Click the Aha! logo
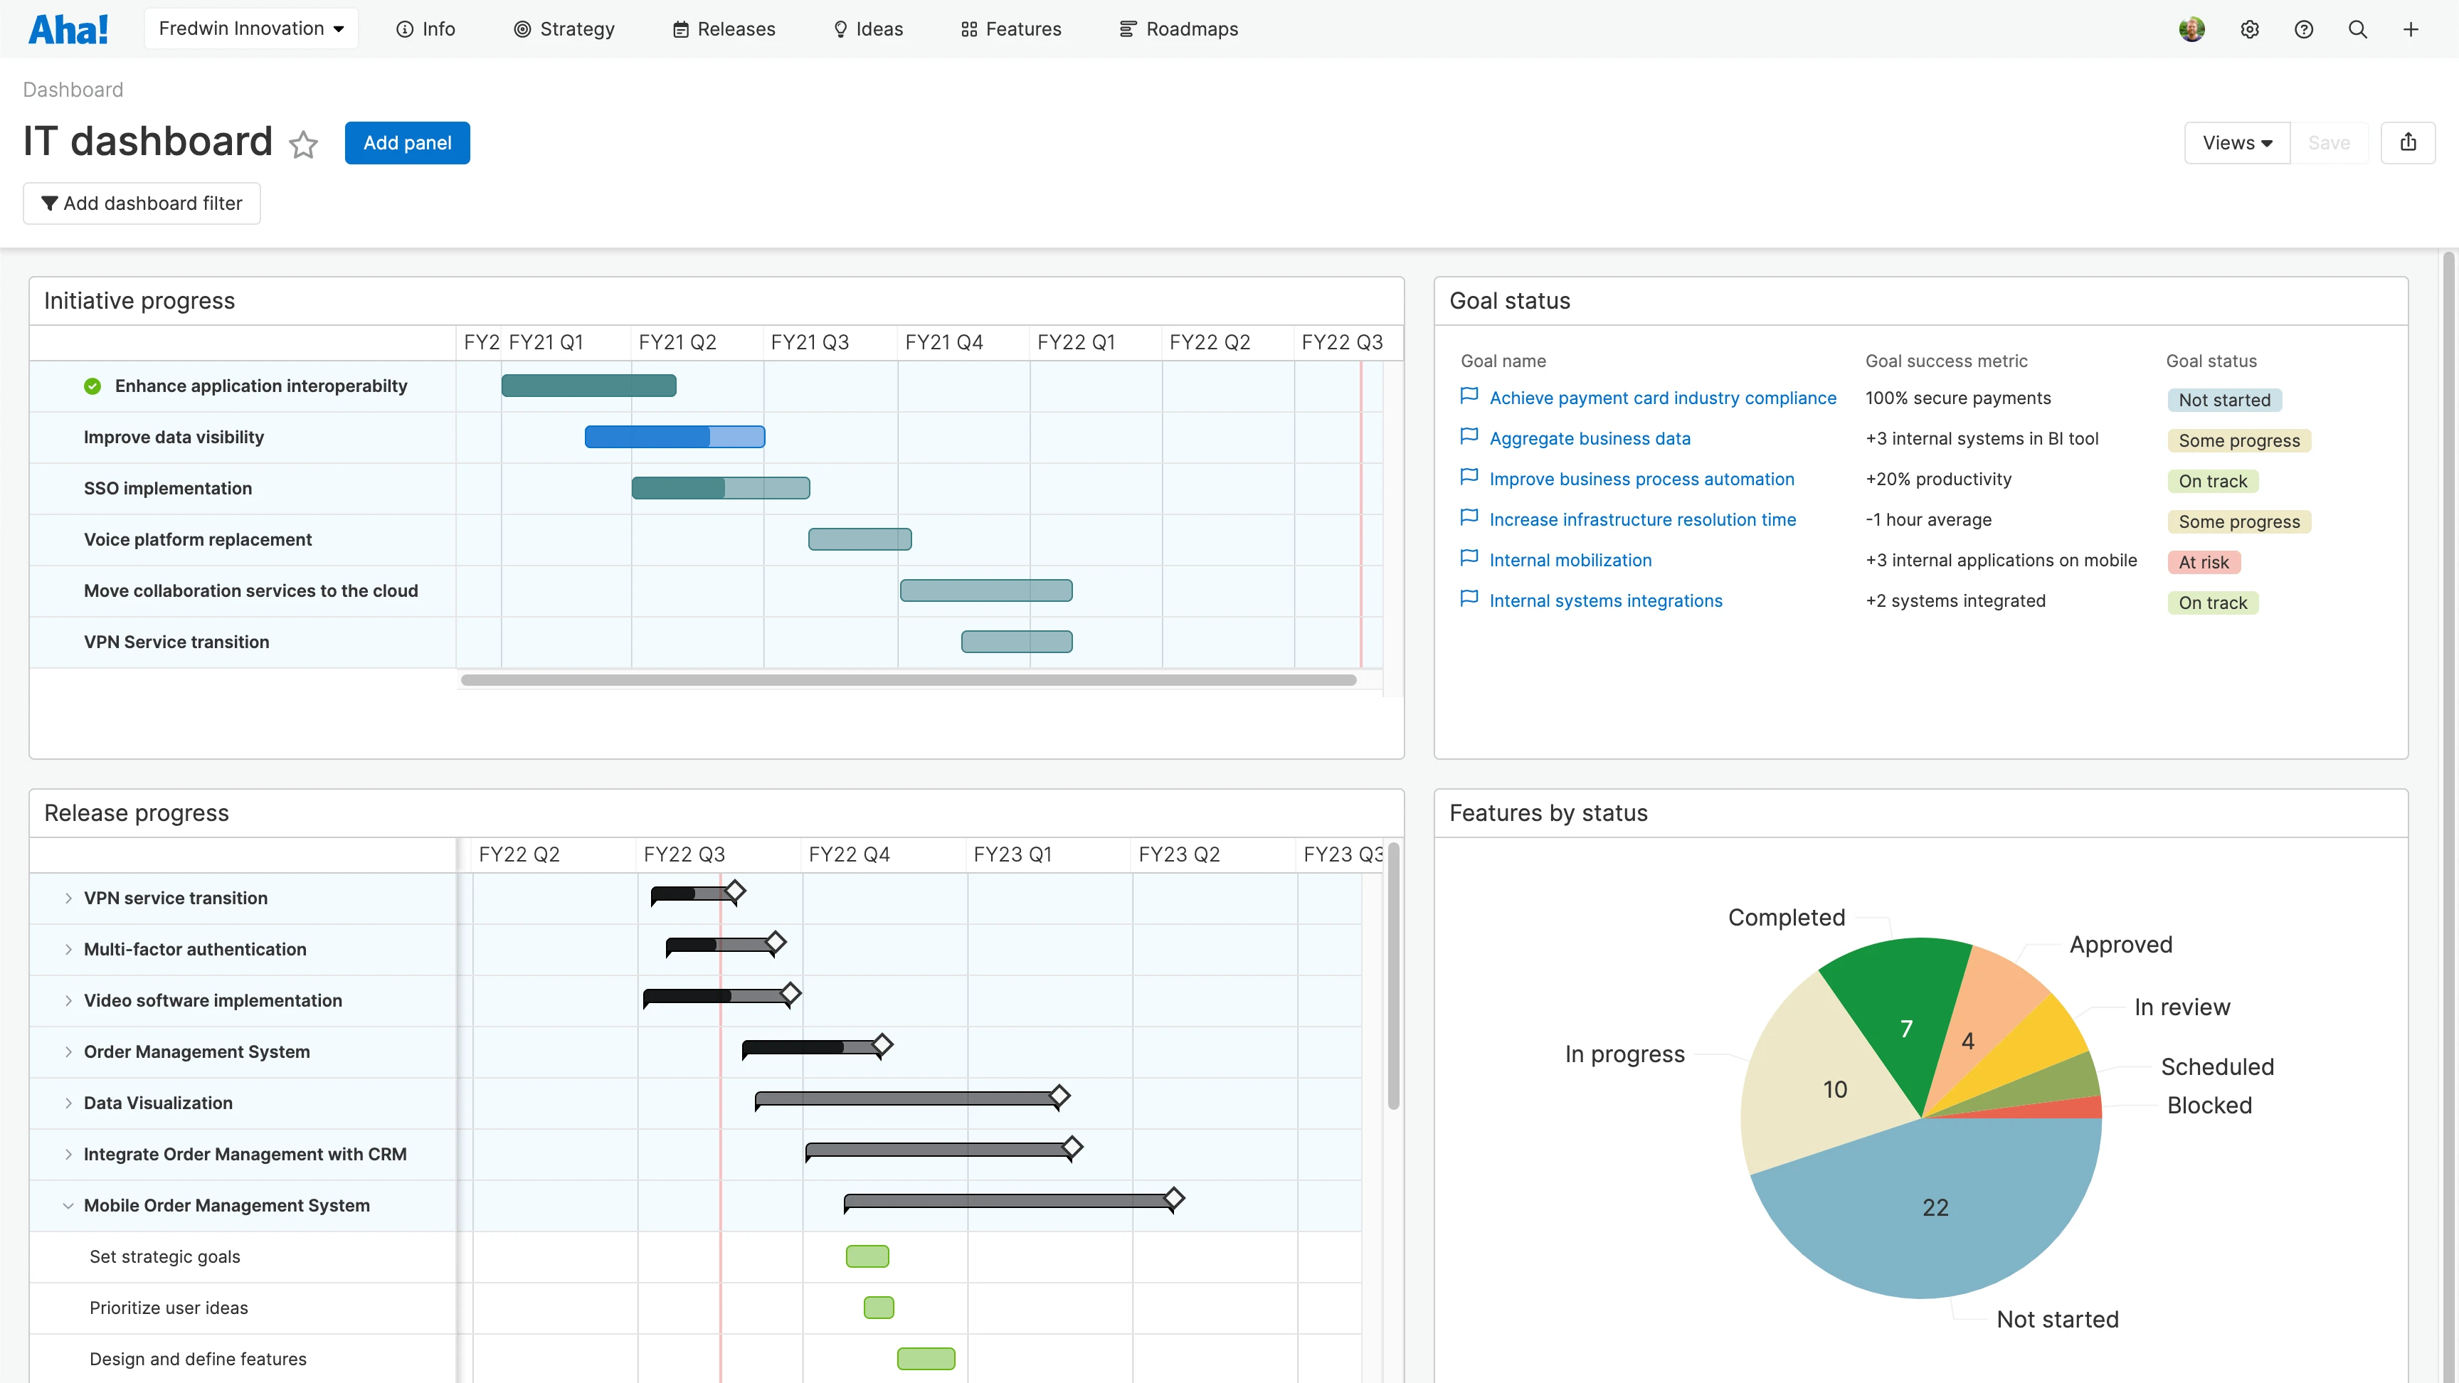Image resolution: width=2459 pixels, height=1383 pixels. pyautogui.click(x=68, y=28)
